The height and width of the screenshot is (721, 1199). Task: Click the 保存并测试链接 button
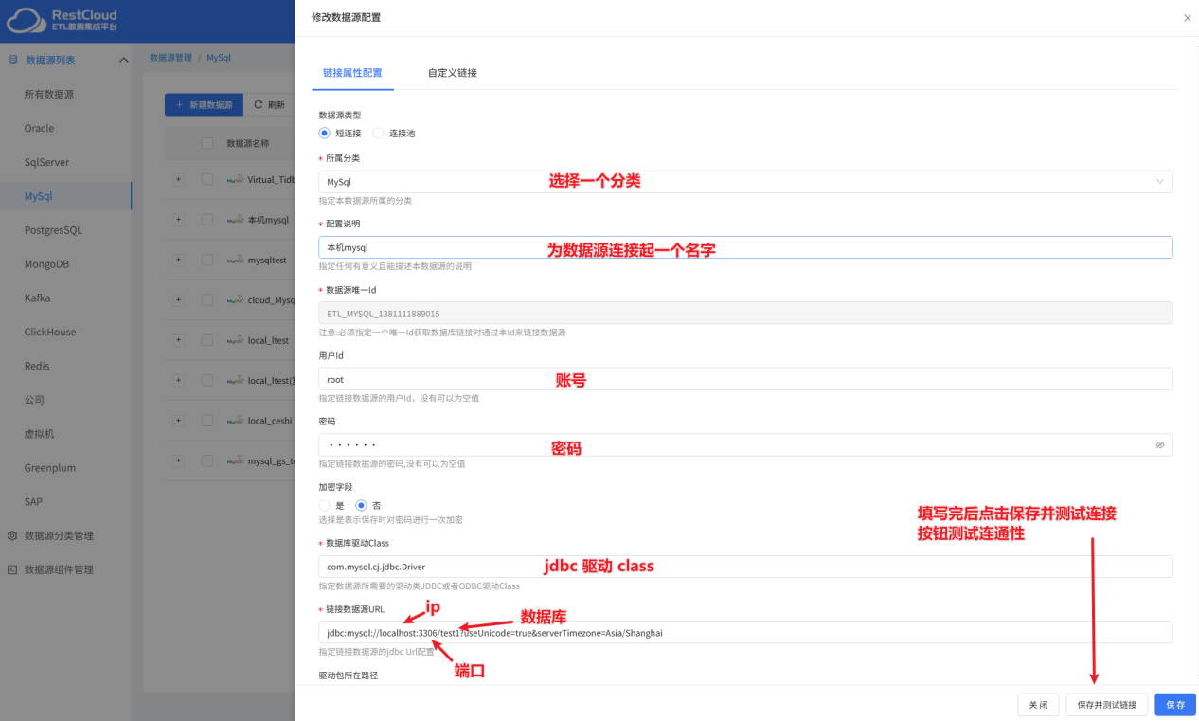1107,705
